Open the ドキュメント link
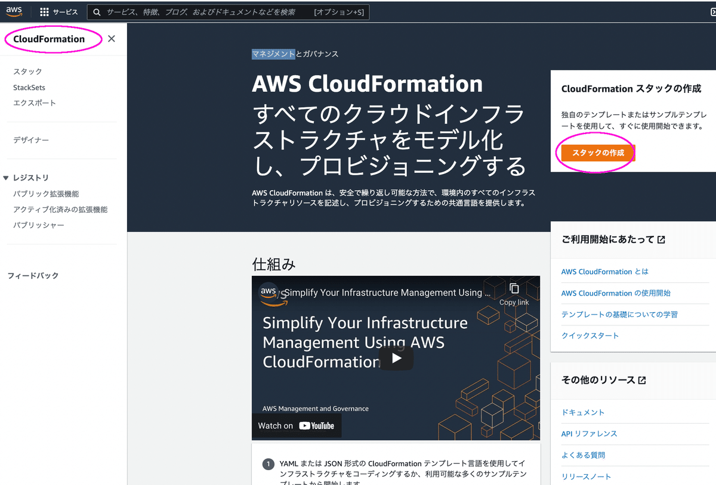 coord(583,412)
